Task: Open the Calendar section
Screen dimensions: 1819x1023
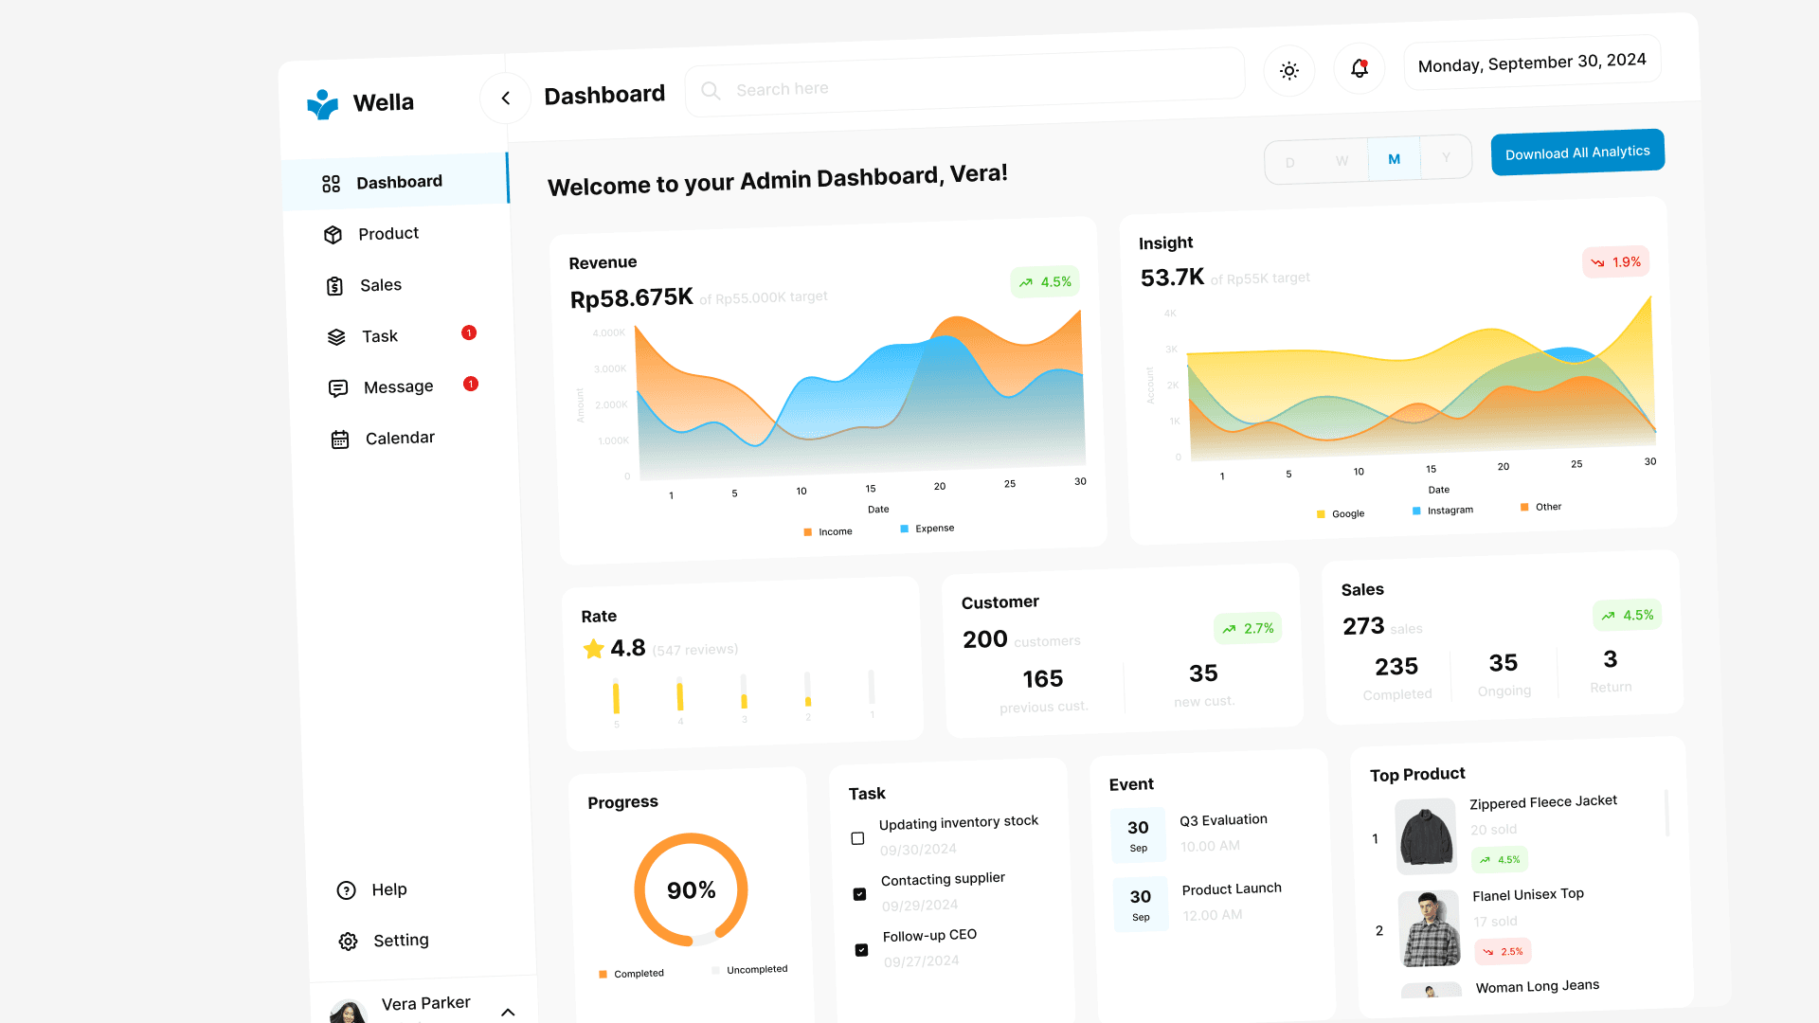Action: click(399, 438)
